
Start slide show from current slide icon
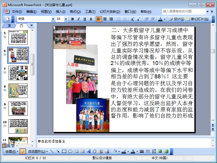tap(13, 145)
